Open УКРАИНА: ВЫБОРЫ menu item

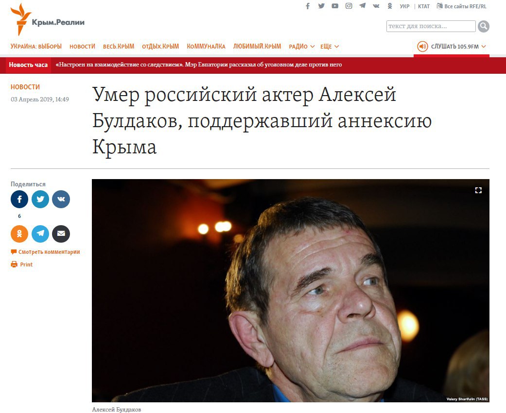coord(36,47)
